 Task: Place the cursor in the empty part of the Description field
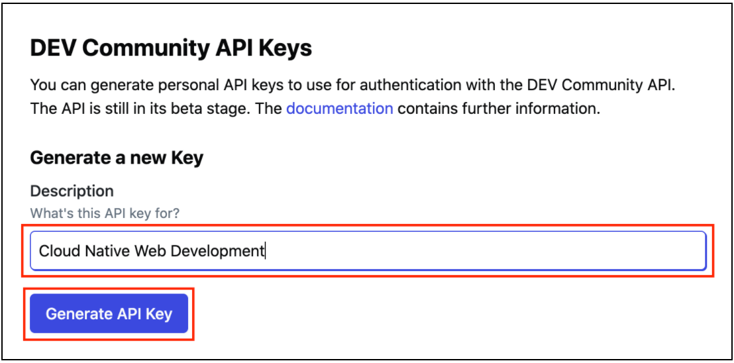pyautogui.click(x=484, y=251)
